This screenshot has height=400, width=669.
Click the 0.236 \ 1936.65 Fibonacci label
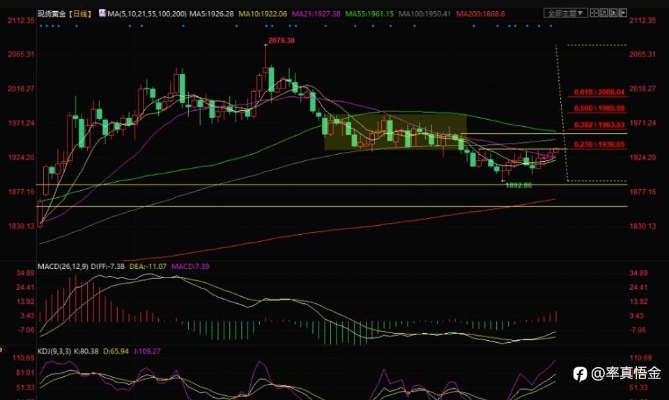coord(599,144)
